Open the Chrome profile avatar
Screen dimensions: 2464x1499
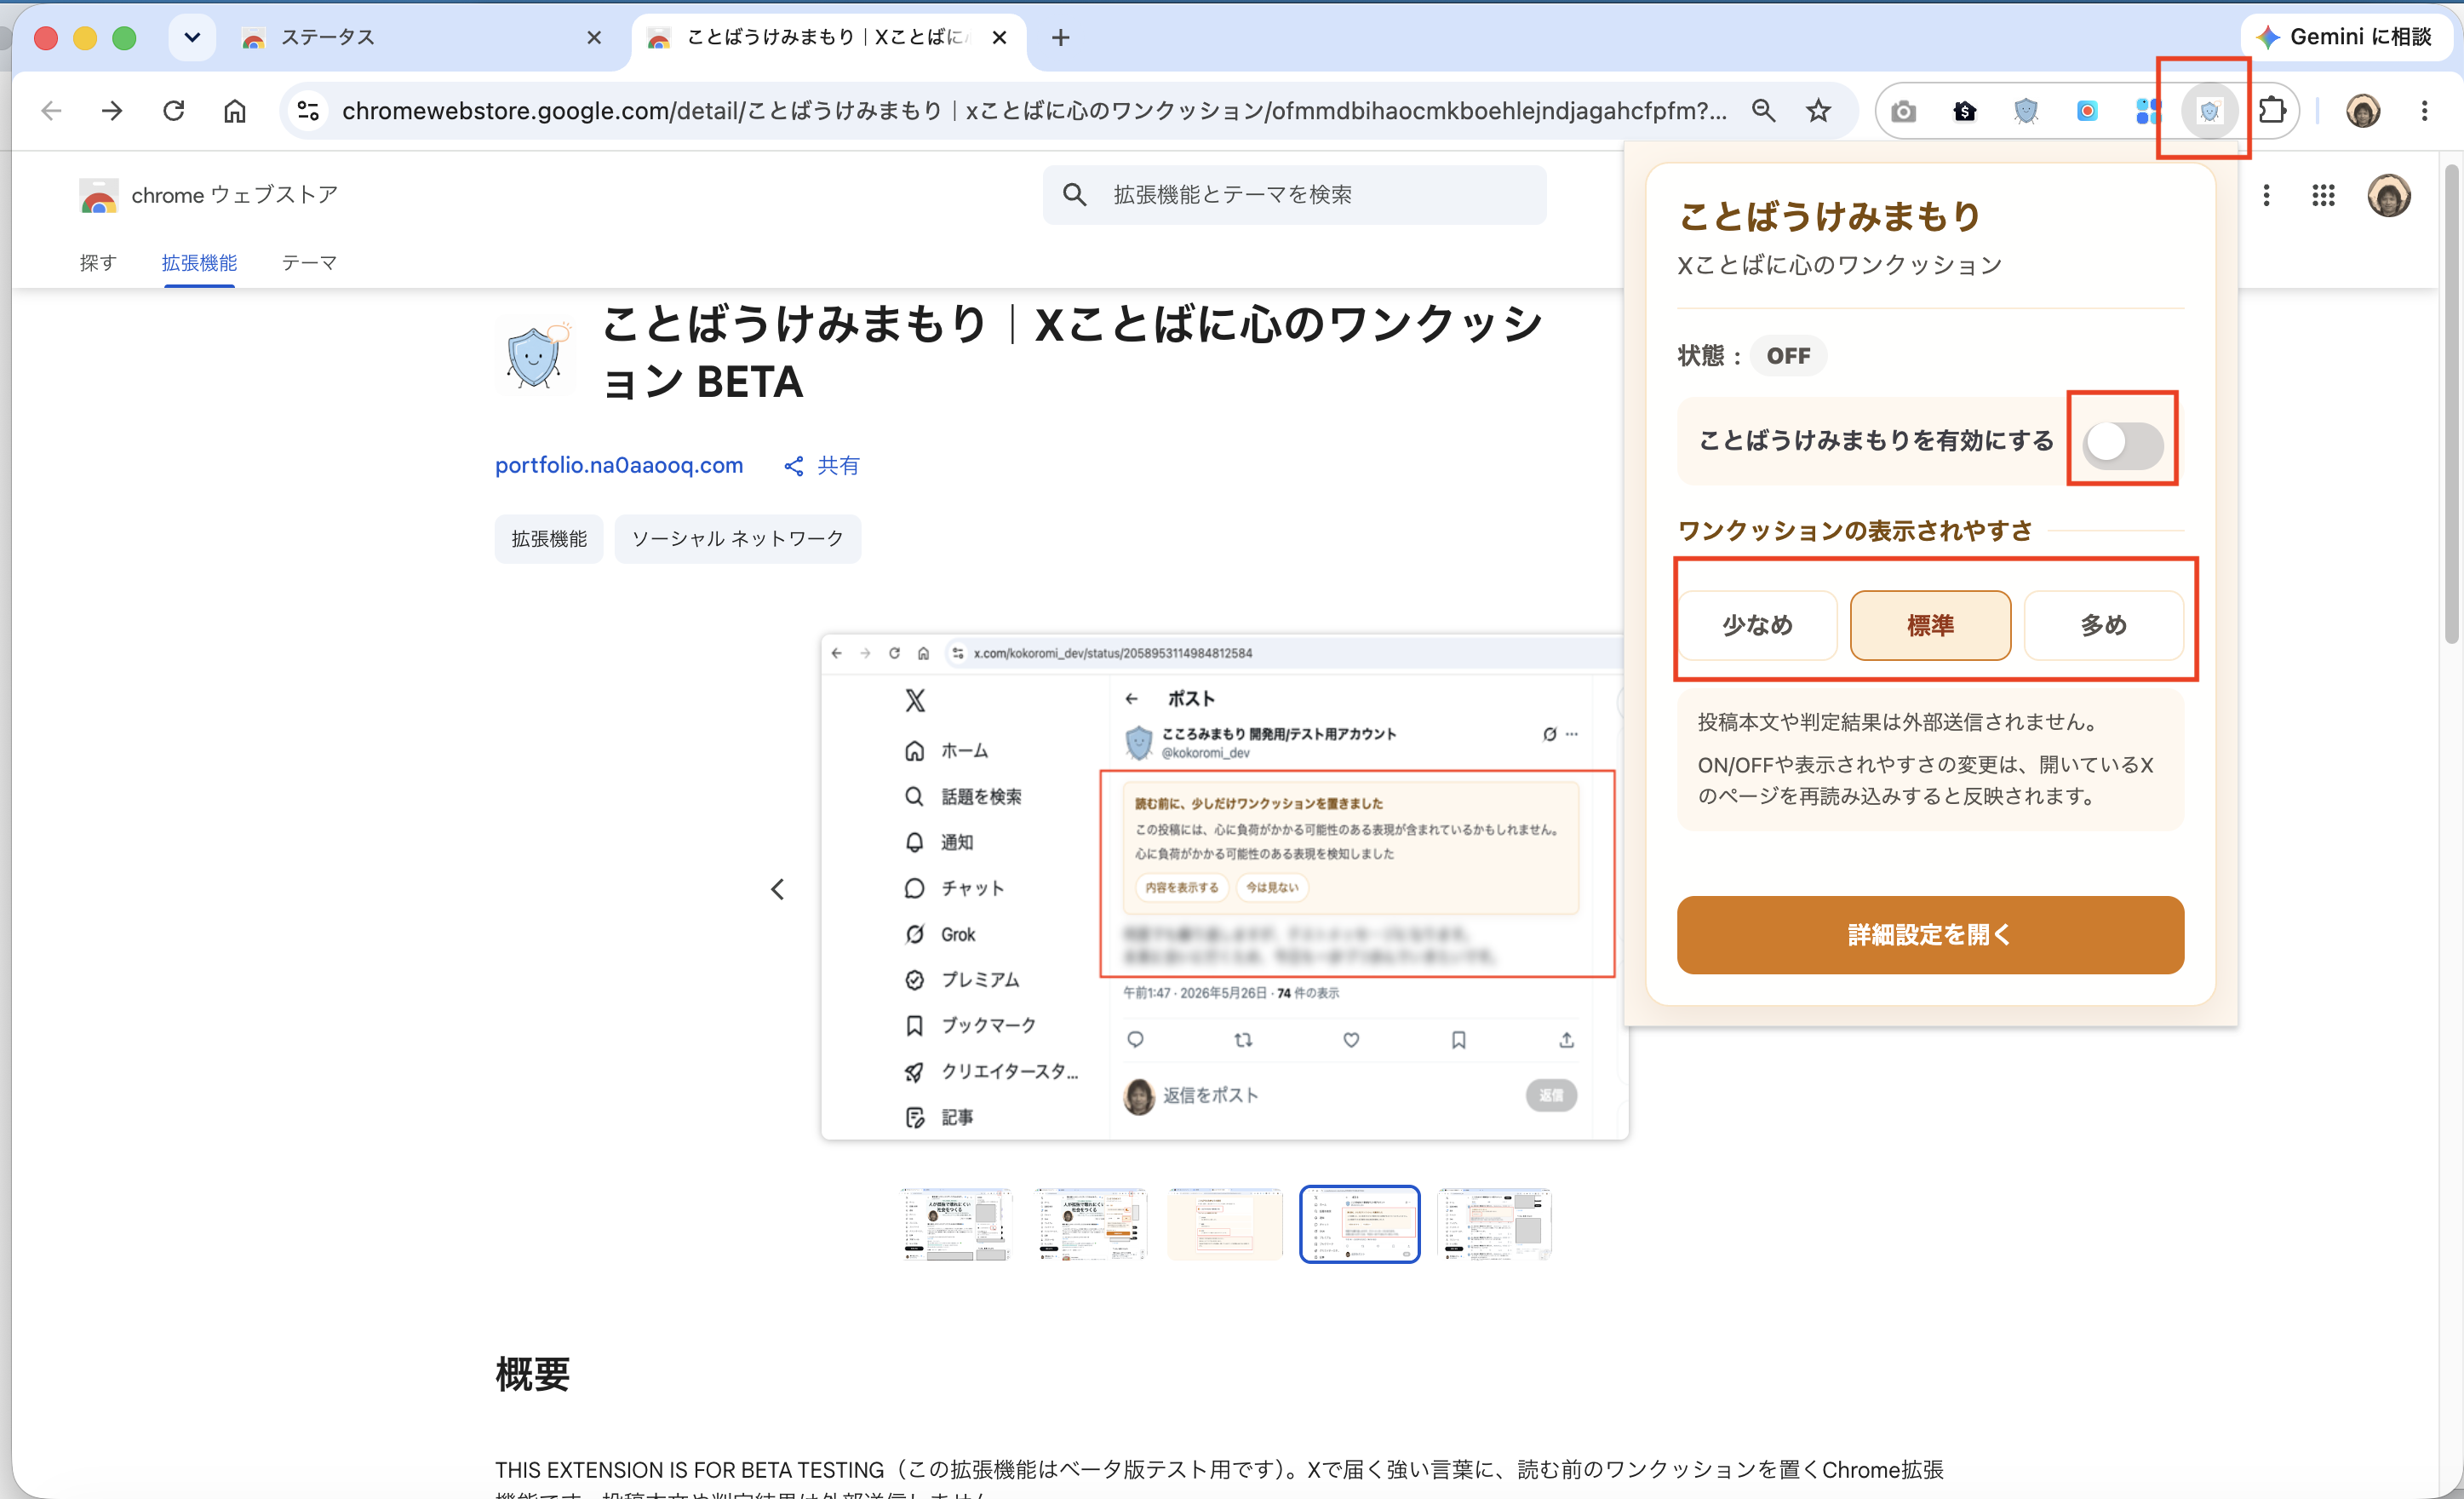point(2364,111)
